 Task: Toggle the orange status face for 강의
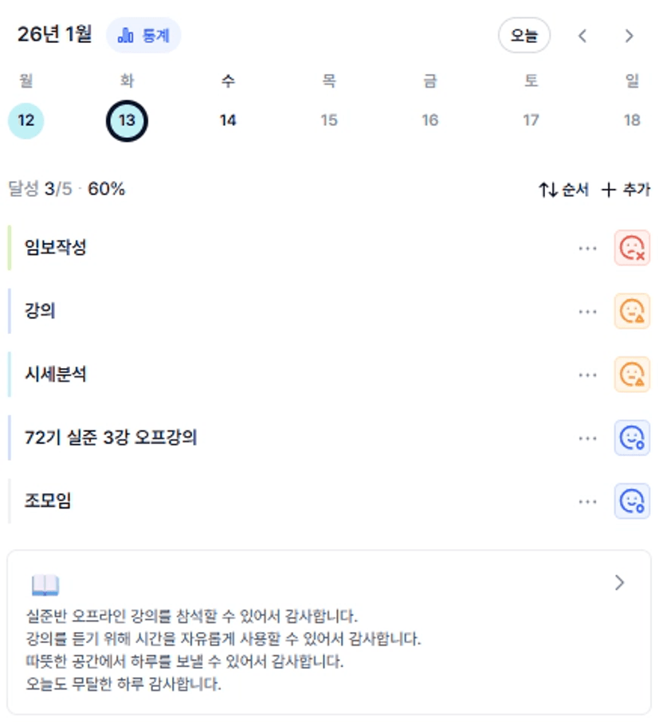tap(632, 311)
